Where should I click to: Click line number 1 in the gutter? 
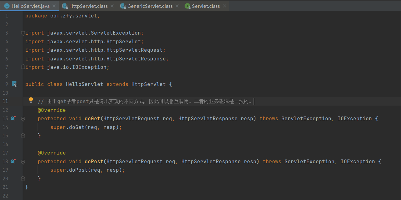7,16
